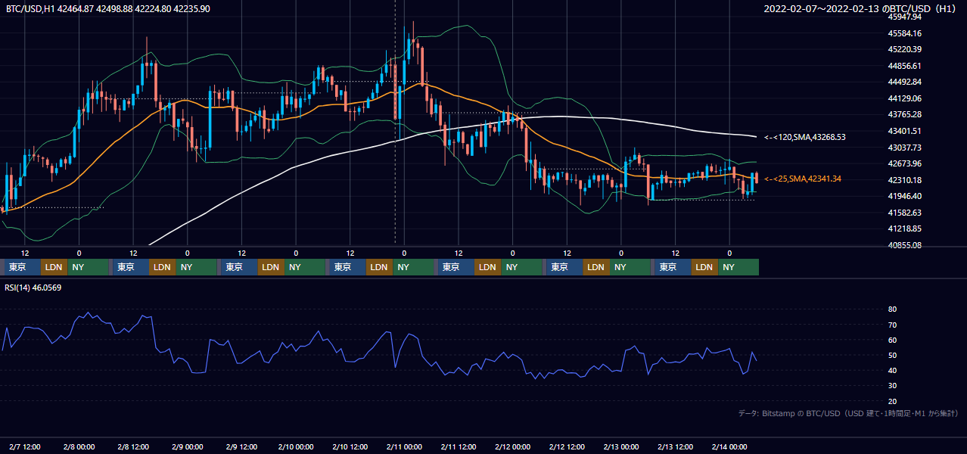Click the RSI axis value 40
Screen dimensions: 967x454
pyautogui.click(x=893, y=370)
